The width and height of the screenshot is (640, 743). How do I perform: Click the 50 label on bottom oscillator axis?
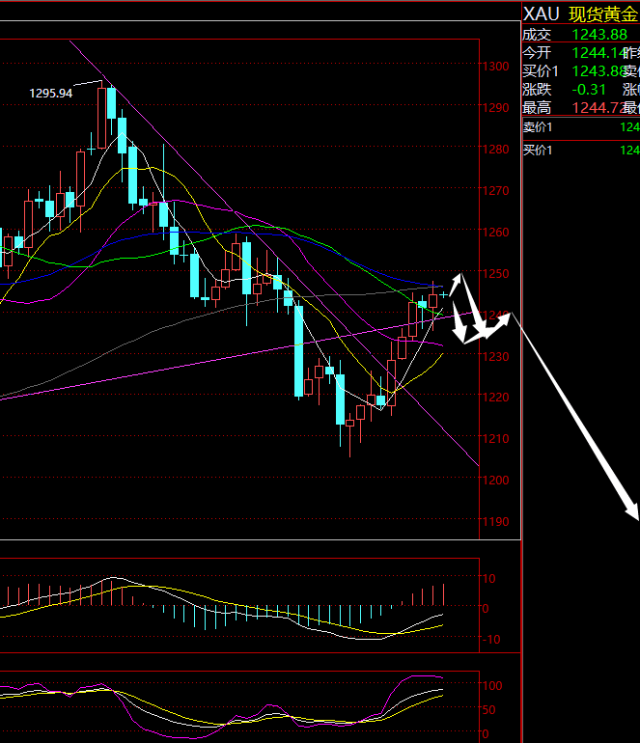tap(489, 710)
